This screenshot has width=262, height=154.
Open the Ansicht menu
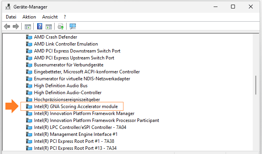click(50, 17)
